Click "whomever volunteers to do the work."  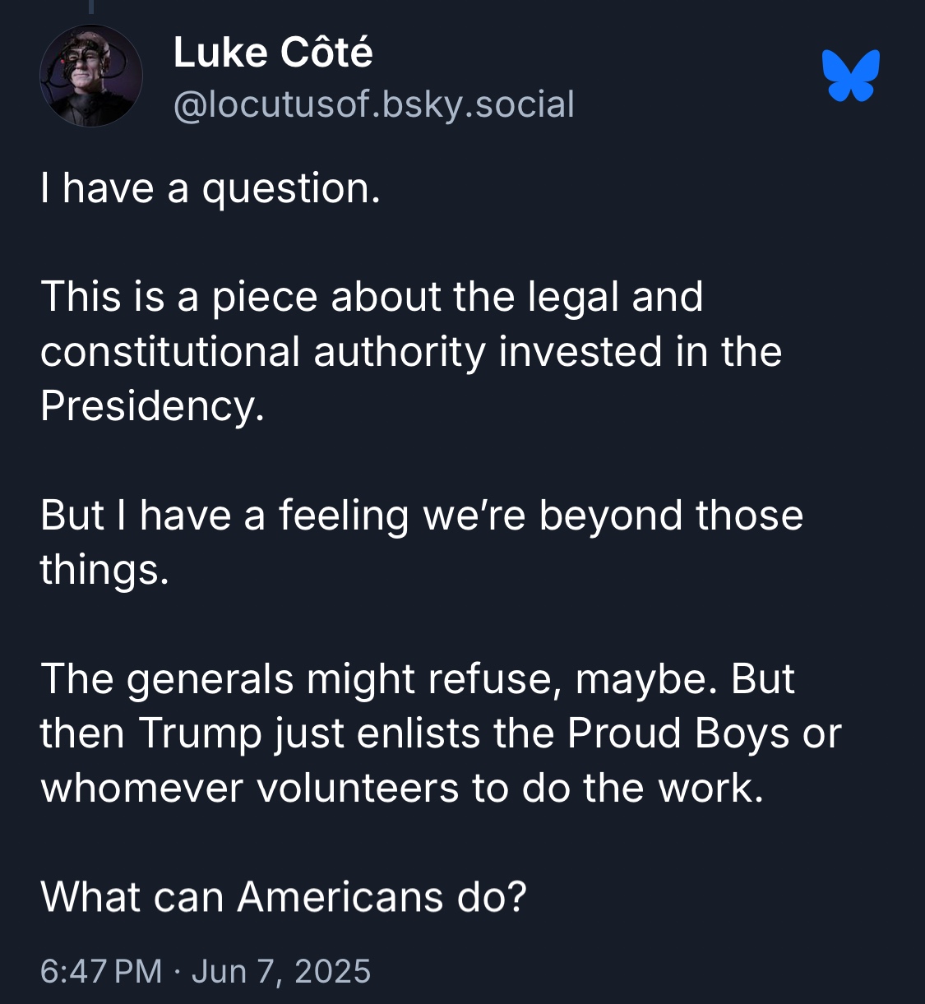tap(402, 788)
